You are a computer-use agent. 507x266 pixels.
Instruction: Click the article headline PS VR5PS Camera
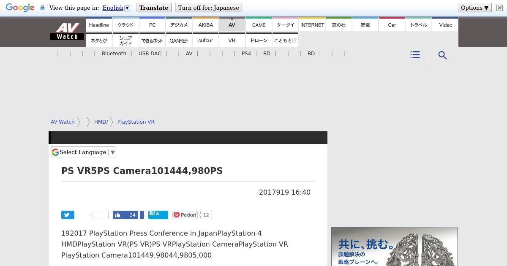pyautogui.click(x=142, y=171)
